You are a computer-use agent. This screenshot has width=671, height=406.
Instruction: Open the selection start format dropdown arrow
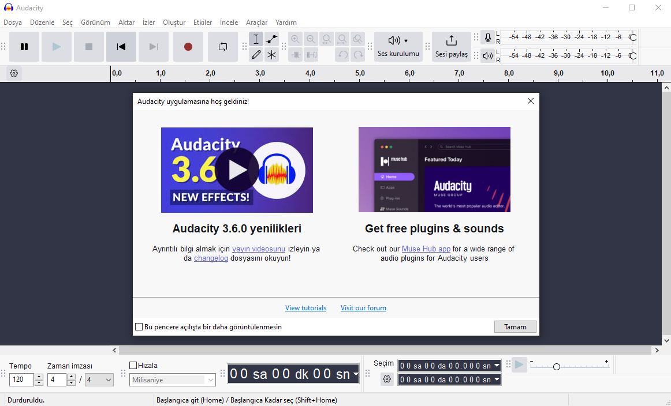pos(497,366)
